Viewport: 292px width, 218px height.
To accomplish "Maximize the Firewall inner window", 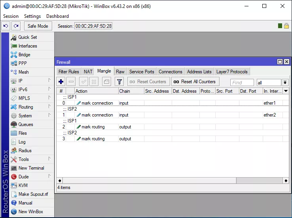I will [280, 62].
